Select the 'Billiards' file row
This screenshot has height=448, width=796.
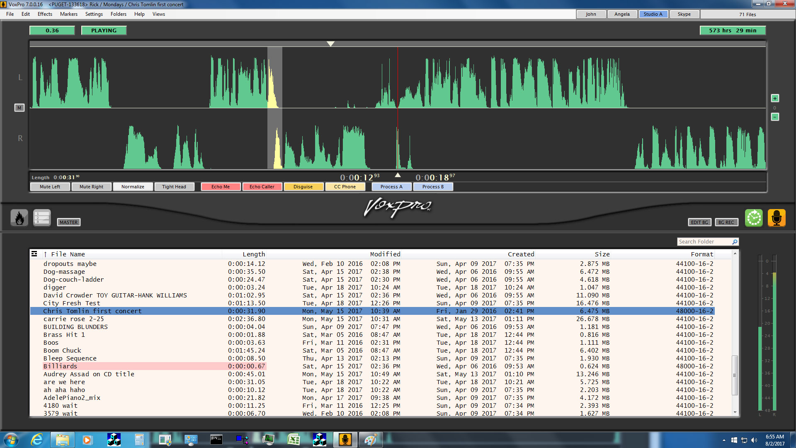pyautogui.click(x=372, y=366)
